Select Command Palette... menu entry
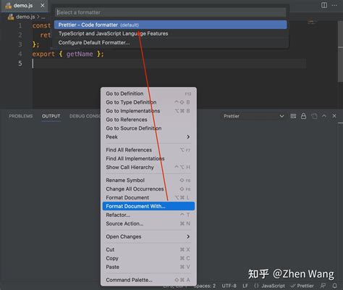This screenshot has height=290, width=343. point(148,280)
